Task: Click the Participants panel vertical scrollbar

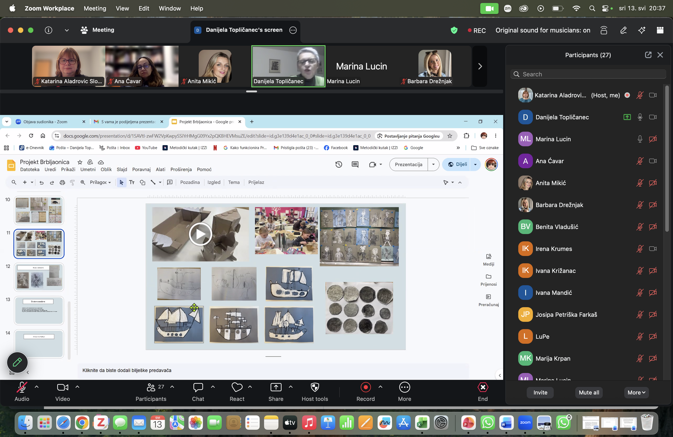Action: [667, 159]
